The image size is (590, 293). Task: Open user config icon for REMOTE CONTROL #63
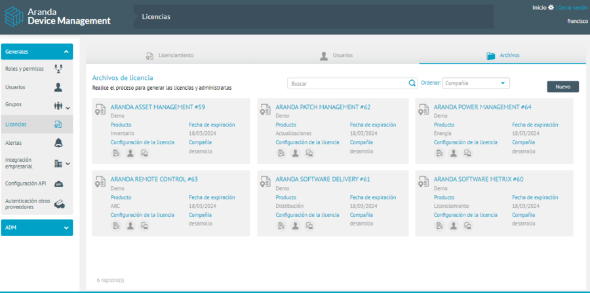[130, 225]
